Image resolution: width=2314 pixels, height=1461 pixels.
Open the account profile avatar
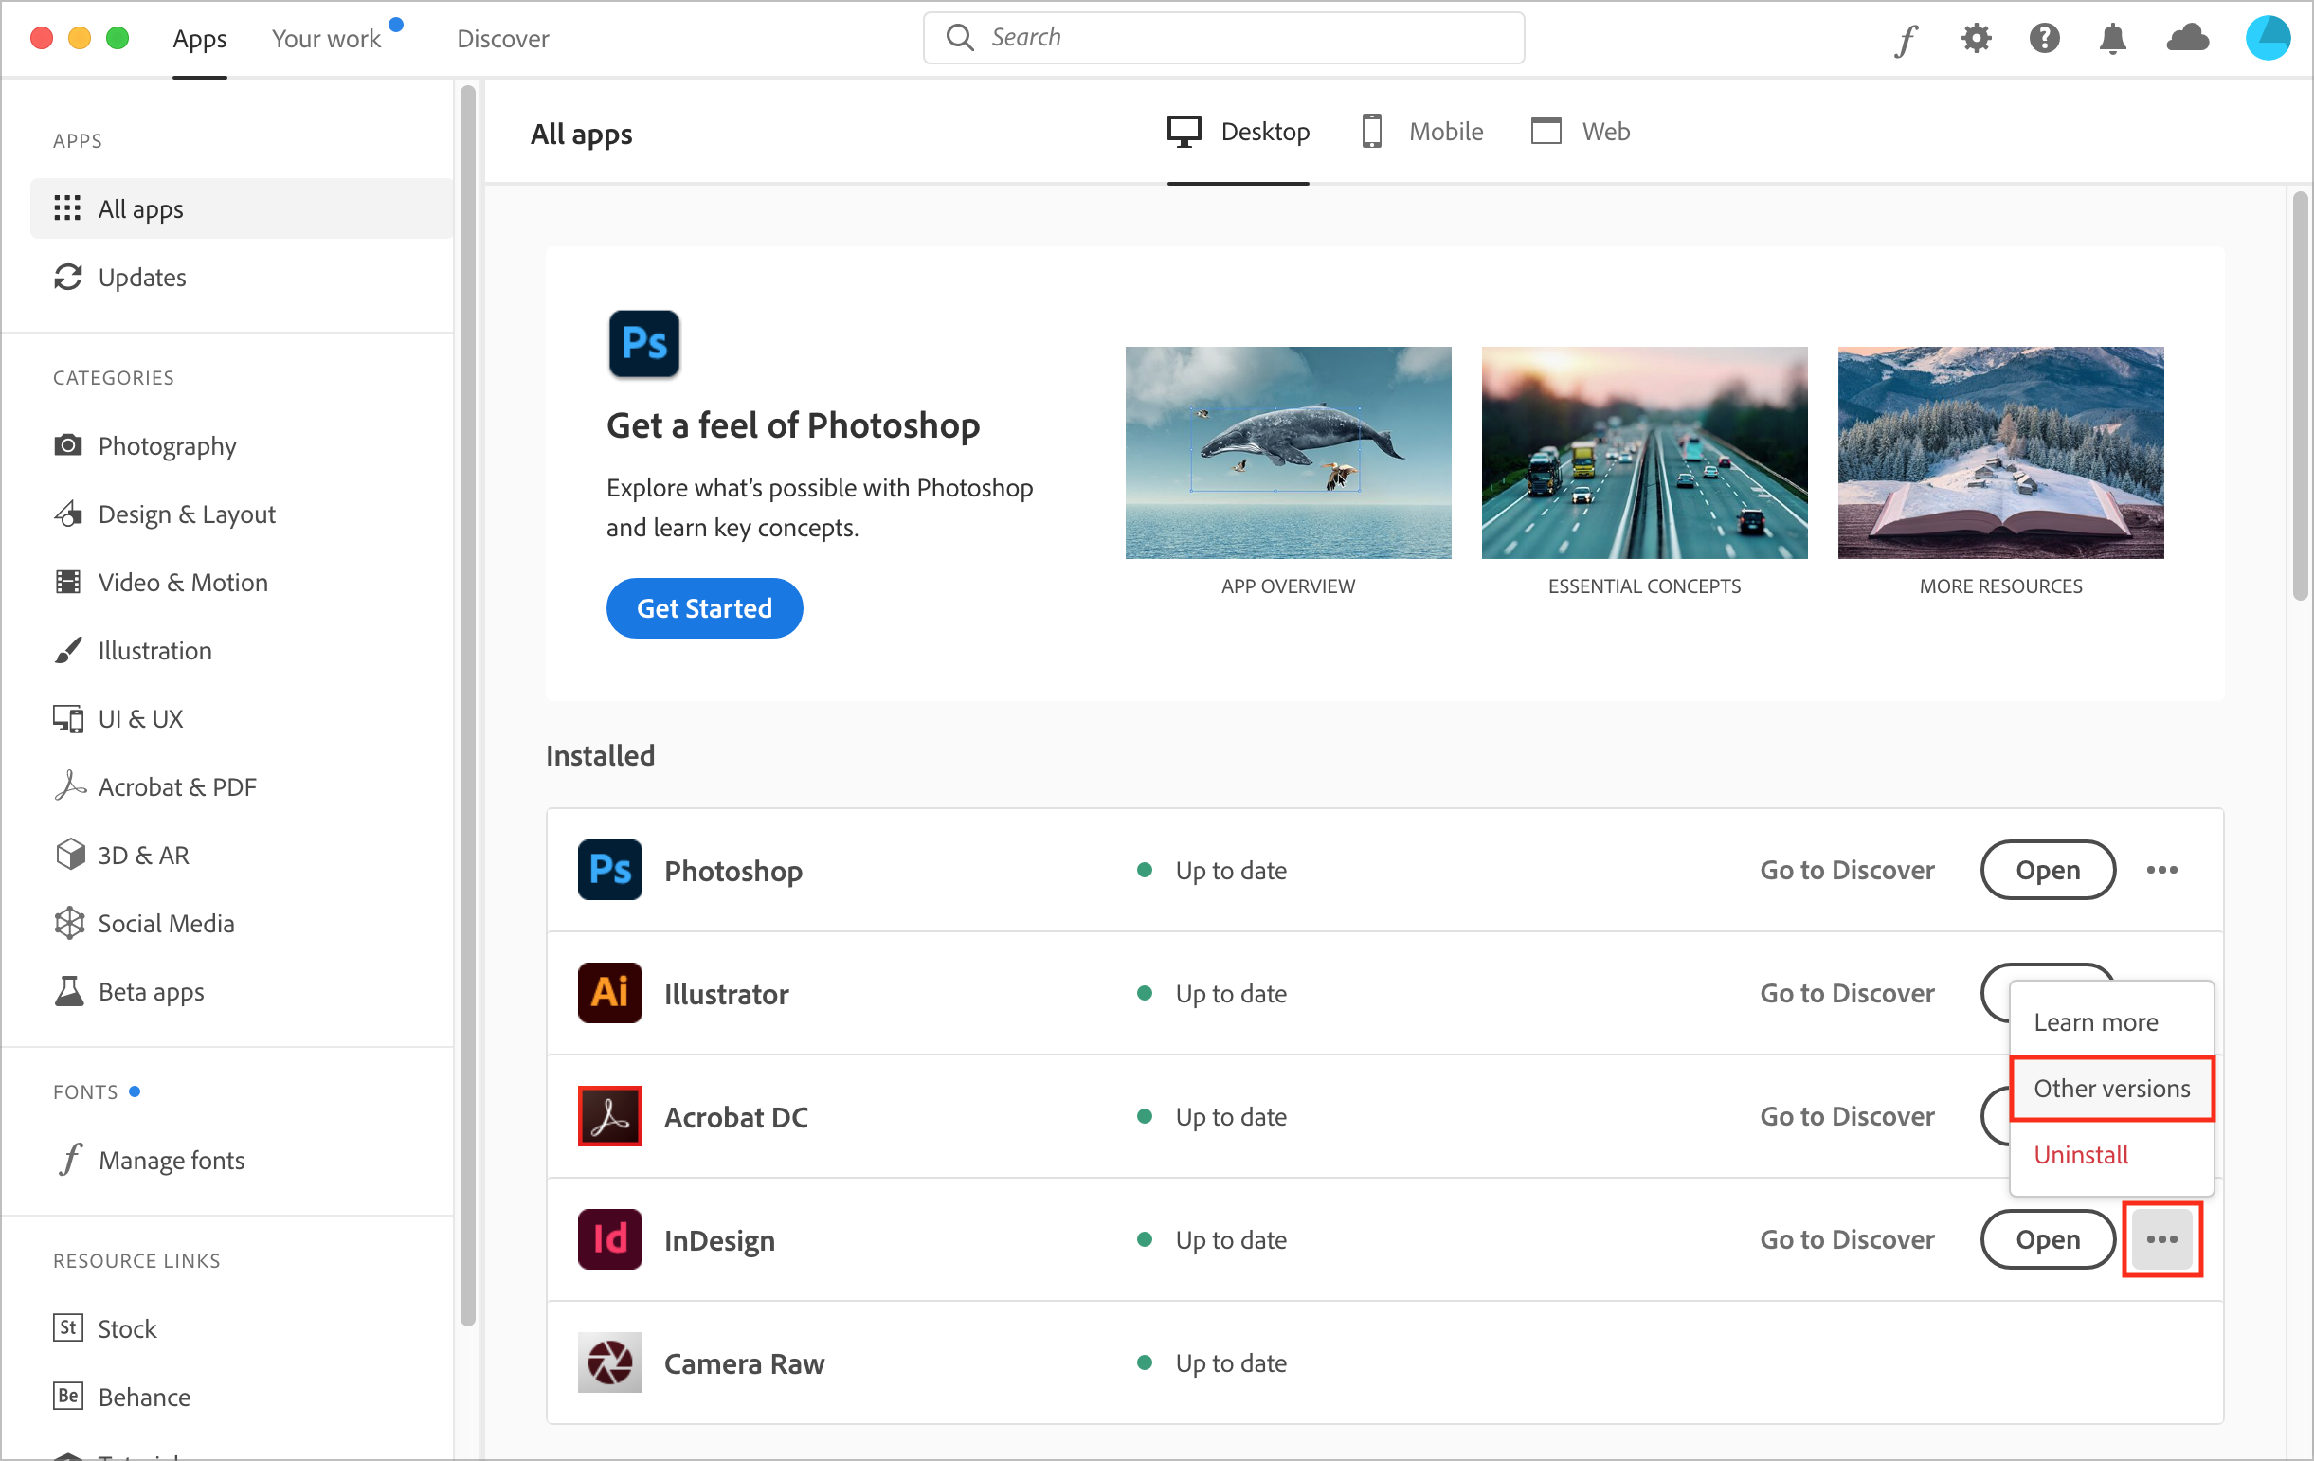click(2268, 39)
